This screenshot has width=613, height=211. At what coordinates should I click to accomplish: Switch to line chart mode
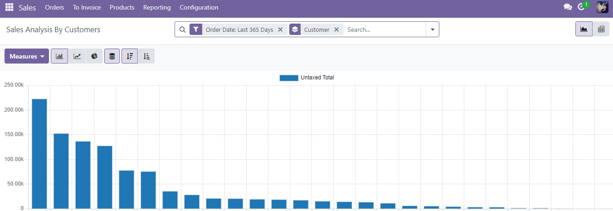click(77, 56)
